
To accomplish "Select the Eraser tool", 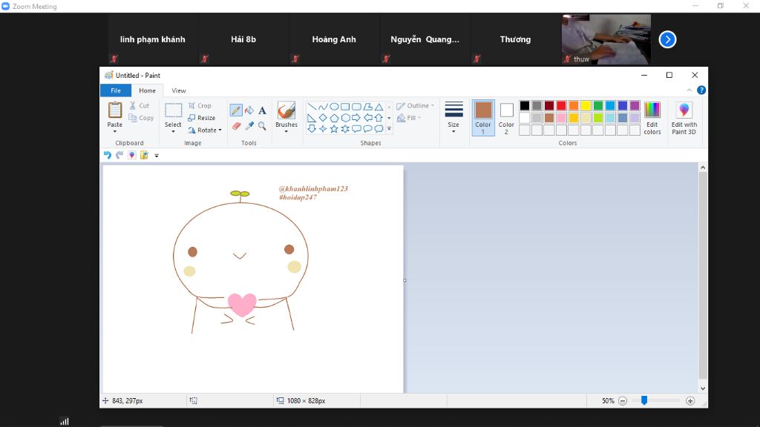I will point(236,126).
